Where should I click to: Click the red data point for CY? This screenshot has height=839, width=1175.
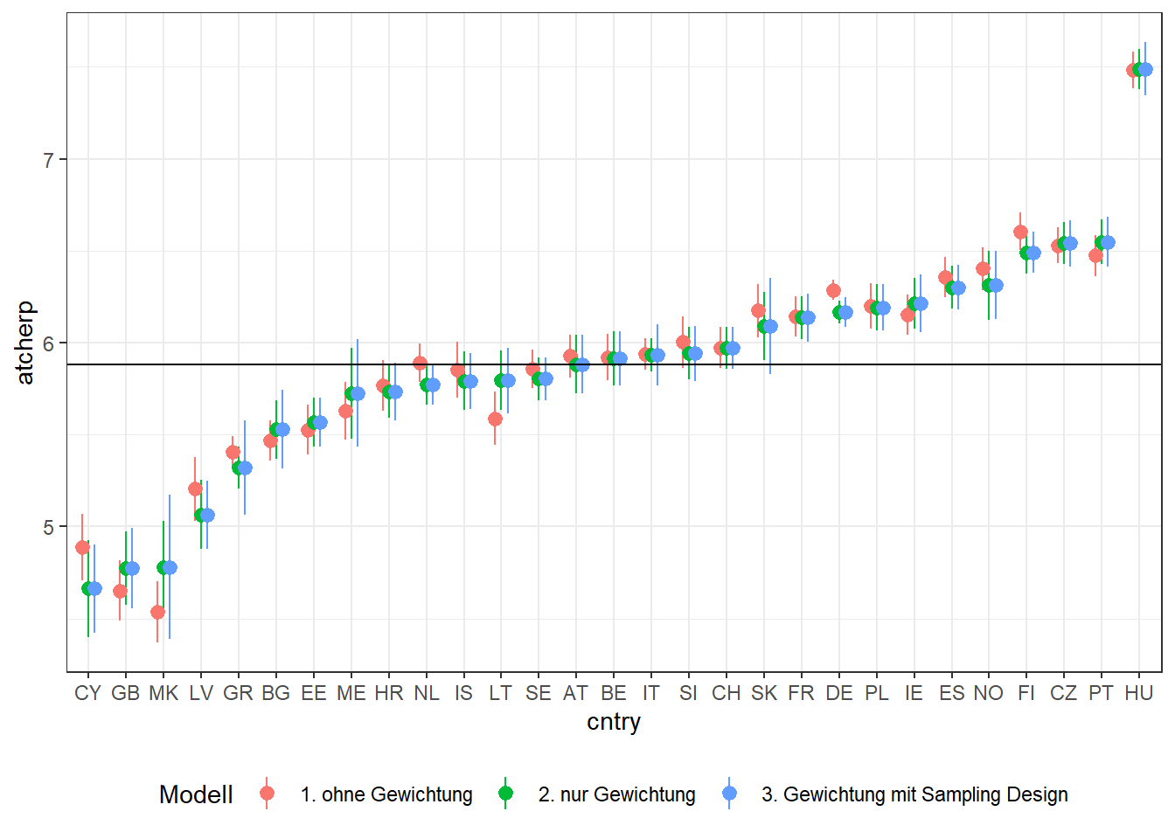(x=82, y=548)
